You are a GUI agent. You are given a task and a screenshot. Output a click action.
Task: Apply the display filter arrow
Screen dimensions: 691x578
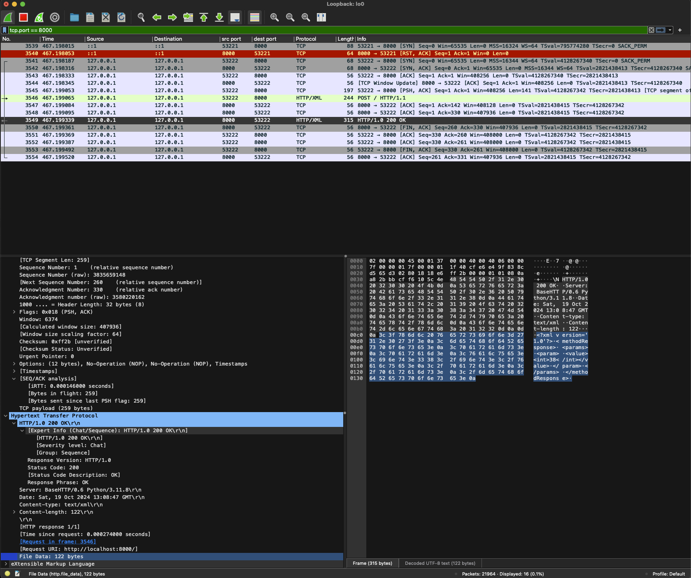661,30
